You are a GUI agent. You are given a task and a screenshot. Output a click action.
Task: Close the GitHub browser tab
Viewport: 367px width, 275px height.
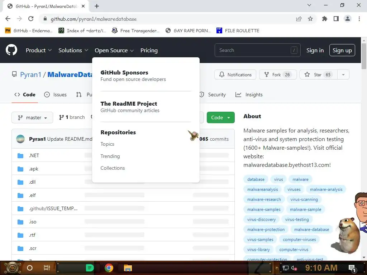83,6
